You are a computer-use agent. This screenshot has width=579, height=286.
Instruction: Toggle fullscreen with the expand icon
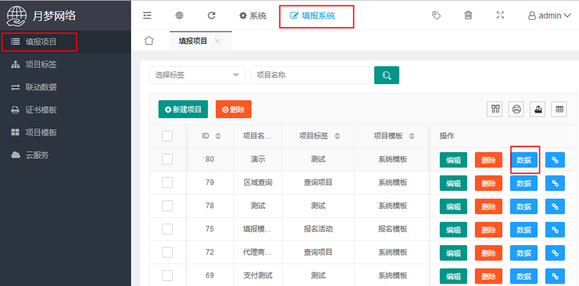[500, 15]
